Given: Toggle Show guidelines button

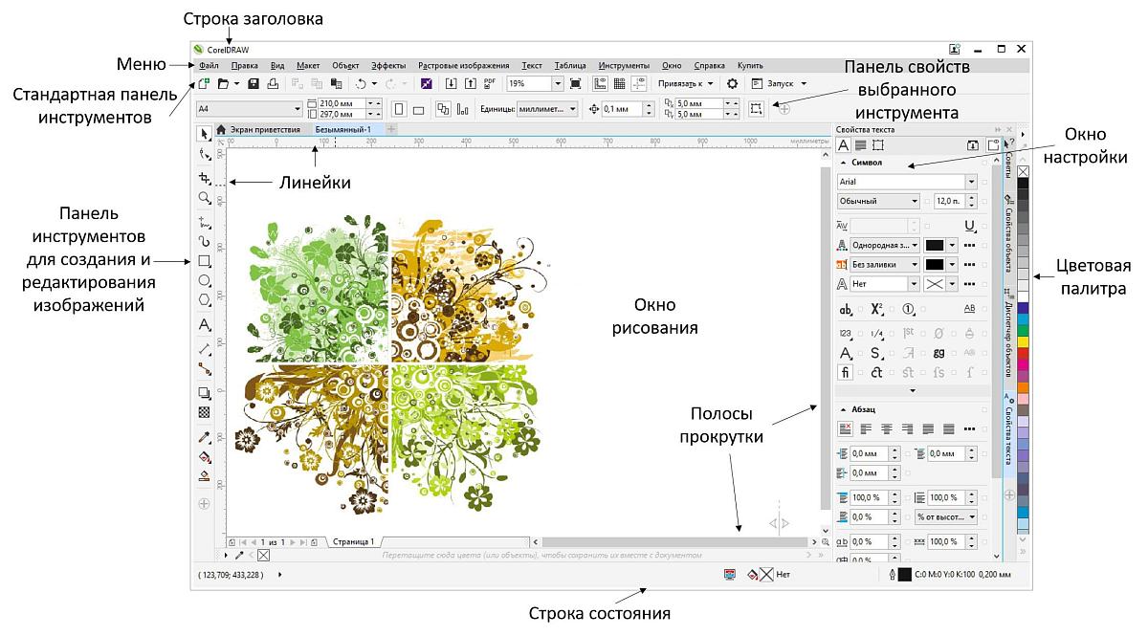Looking at the screenshot, I should tap(639, 84).
